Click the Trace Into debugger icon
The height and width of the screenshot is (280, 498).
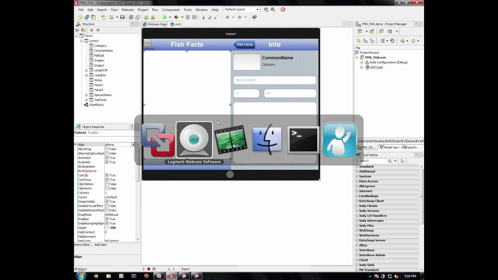(203, 17)
